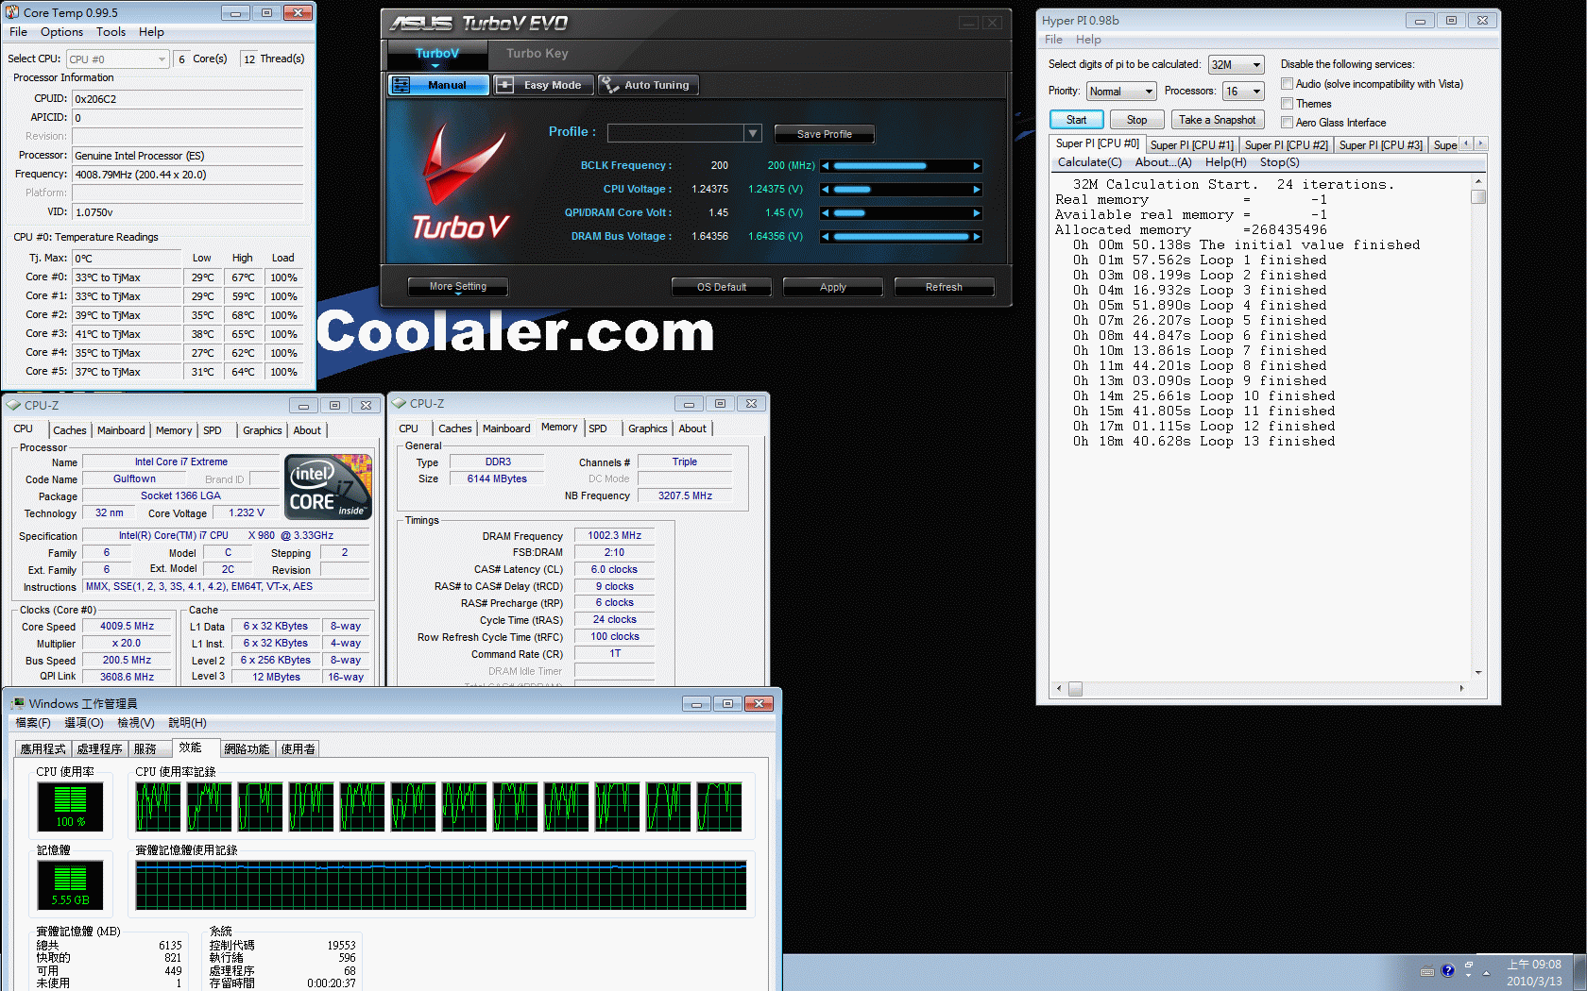Click Show Desktop strip at taskbar edge

click(x=1579, y=973)
